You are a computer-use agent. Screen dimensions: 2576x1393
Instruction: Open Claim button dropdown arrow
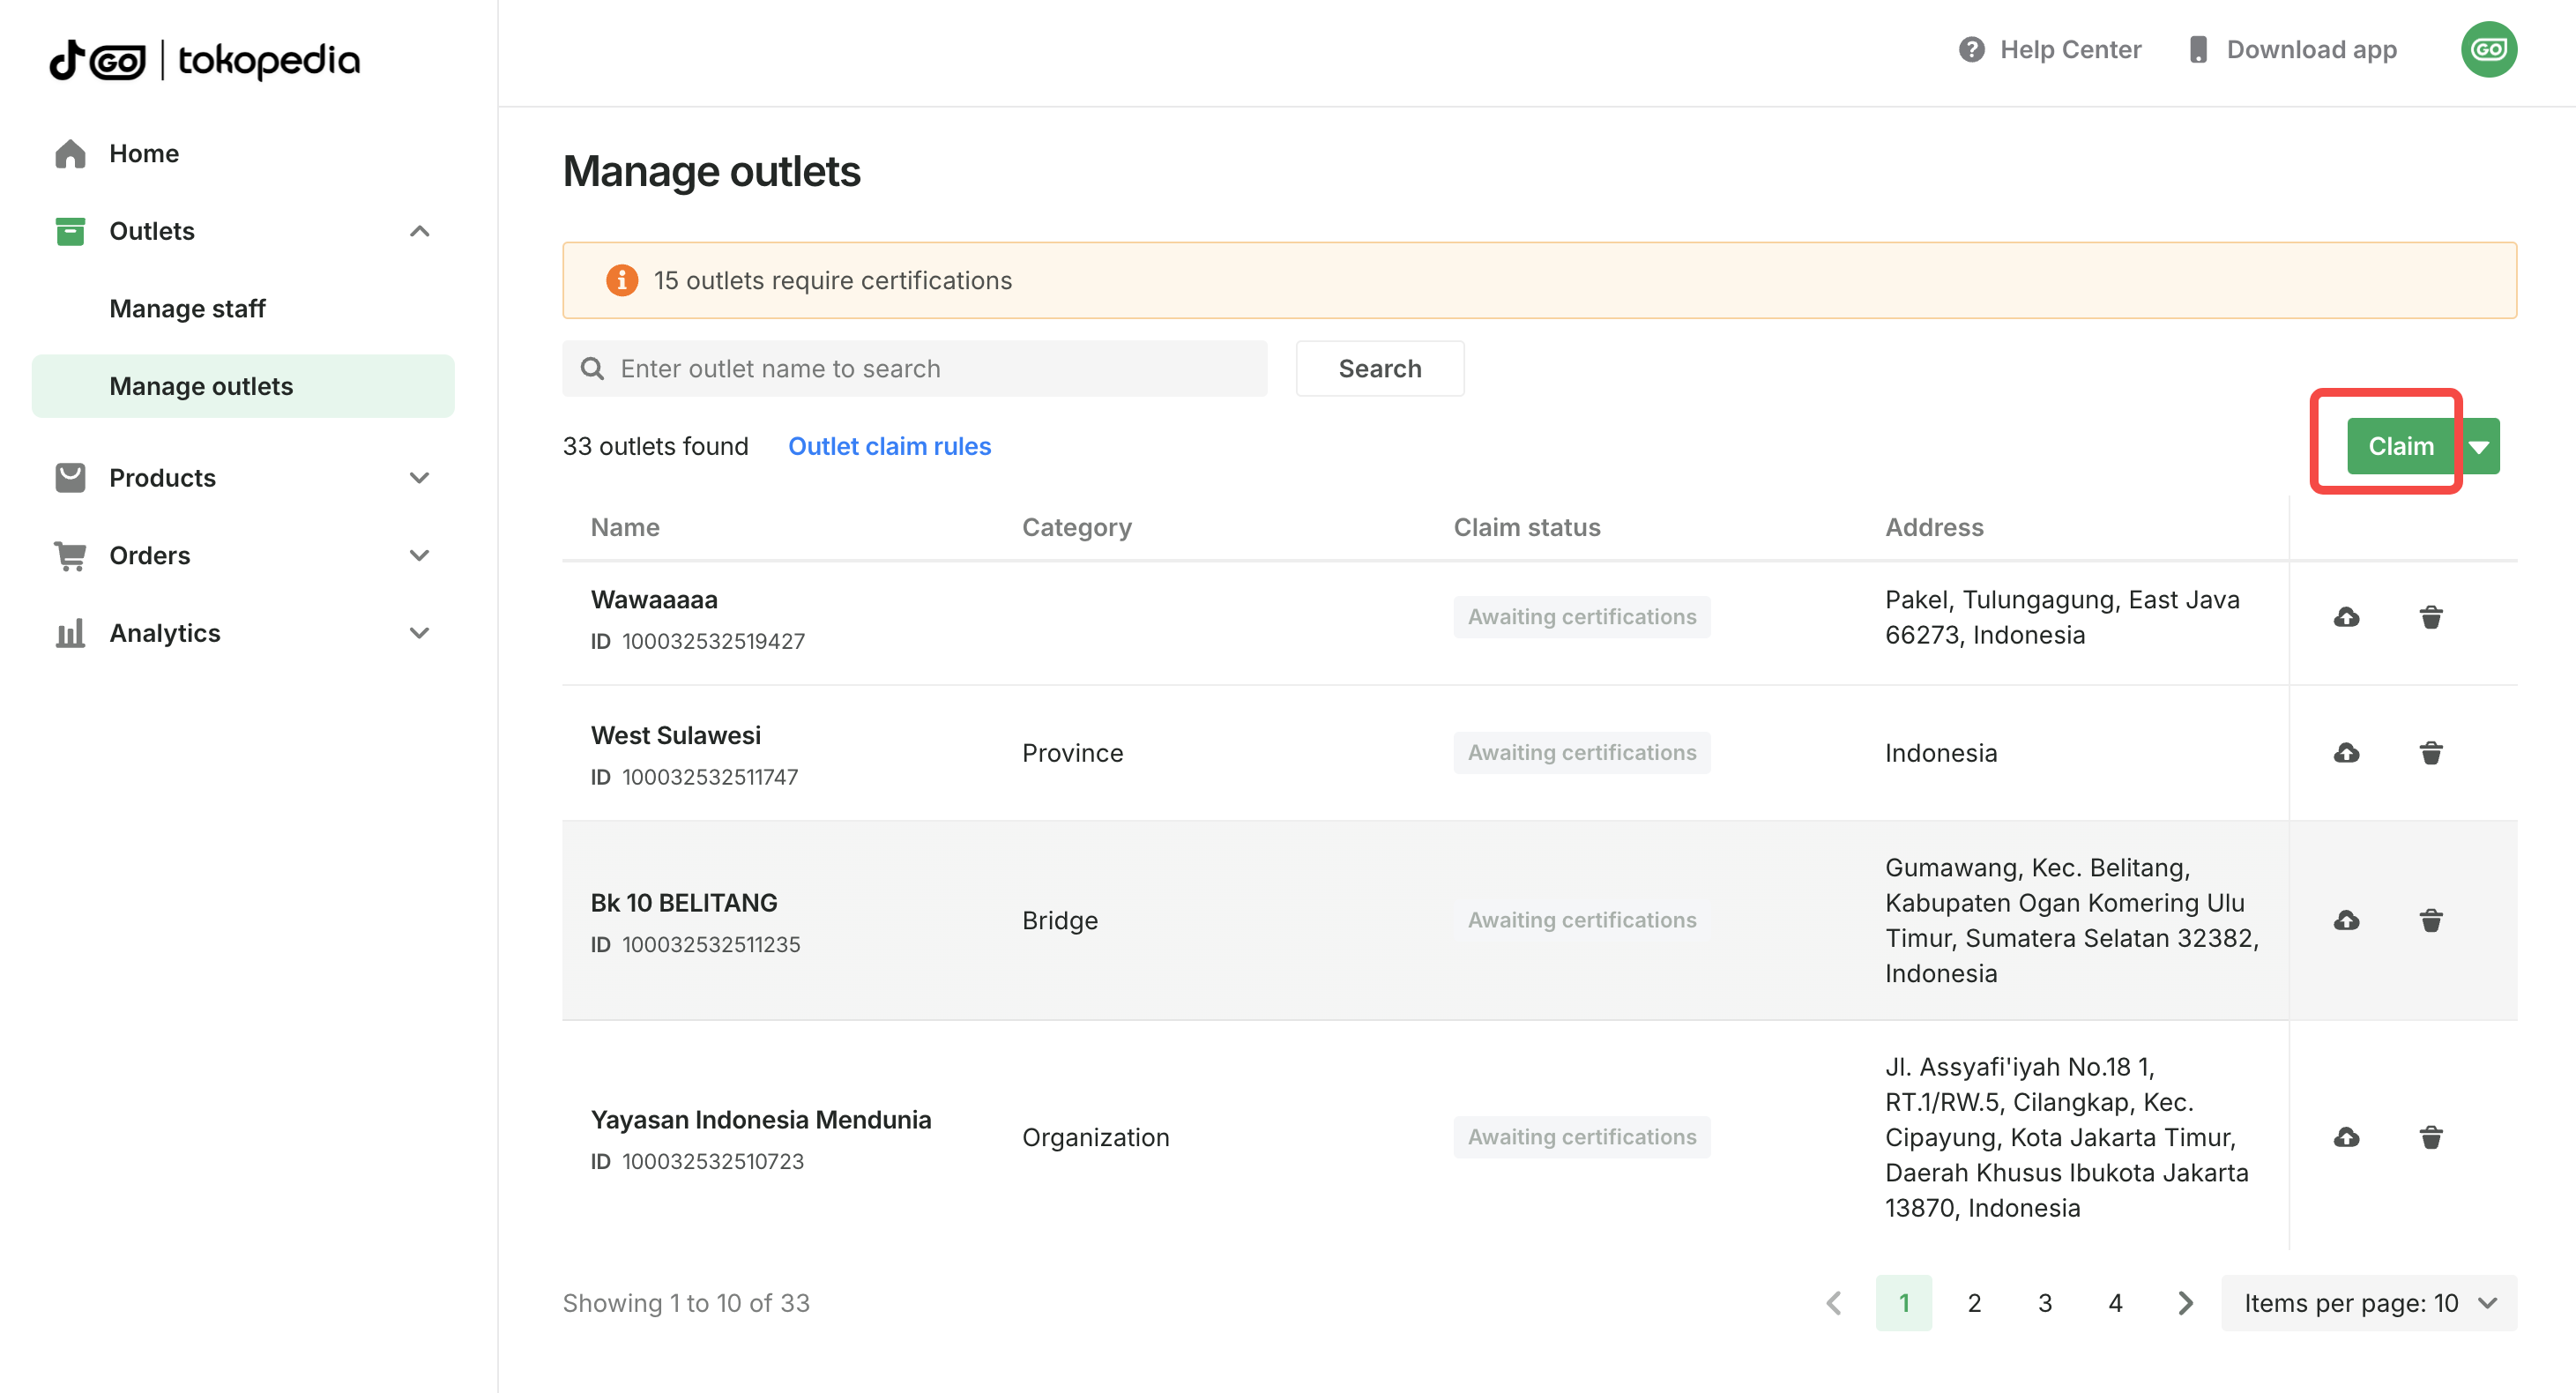[x=2480, y=446]
